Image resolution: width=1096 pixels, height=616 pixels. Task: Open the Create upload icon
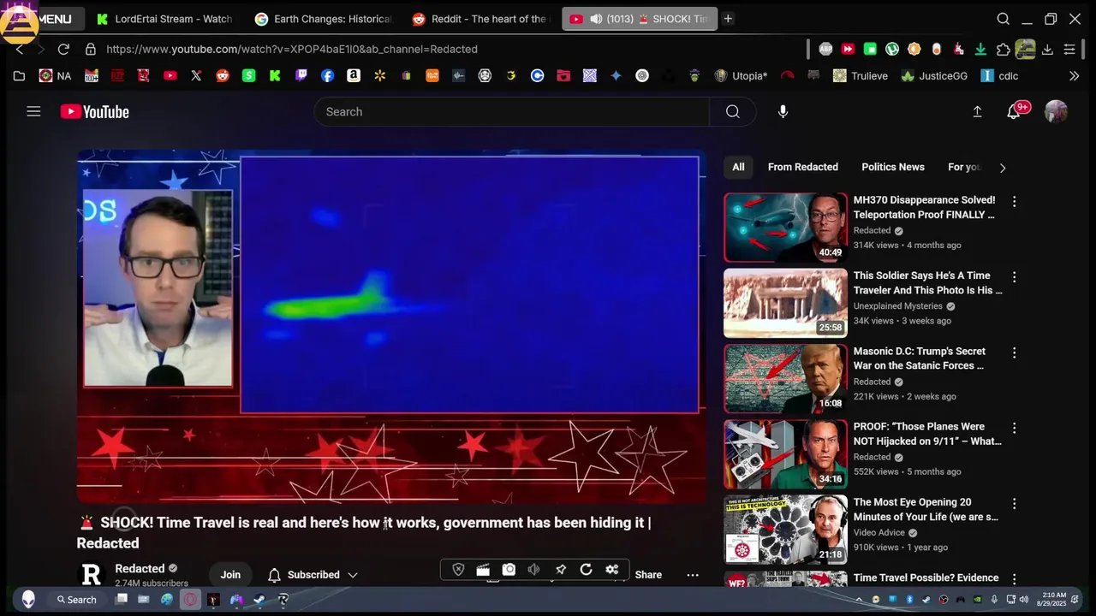click(x=977, y=111)
